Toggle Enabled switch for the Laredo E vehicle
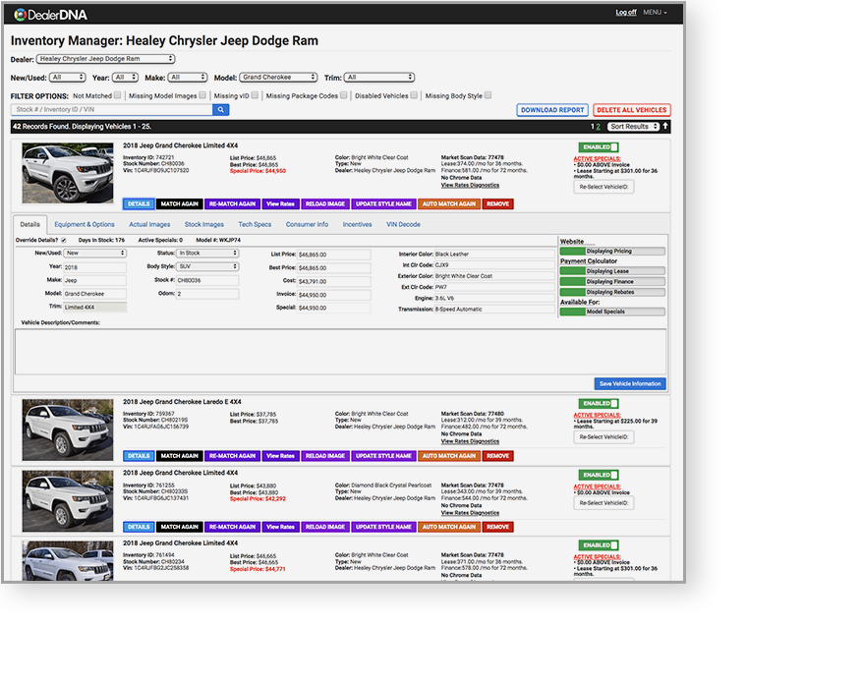This screenshot has height=685, width=863. 599,404
